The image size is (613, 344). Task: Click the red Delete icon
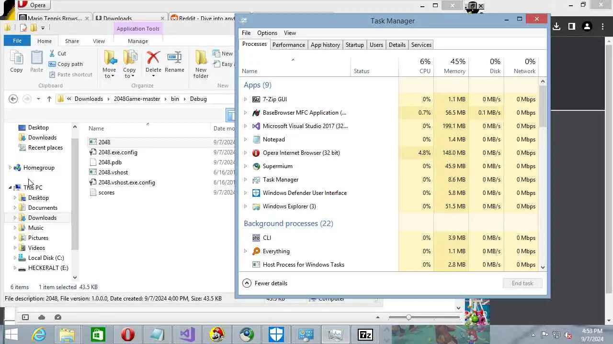153,62
